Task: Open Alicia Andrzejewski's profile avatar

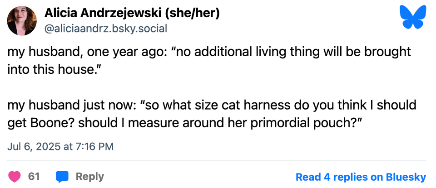Action: pyautogui.click(x=22, y=21)
